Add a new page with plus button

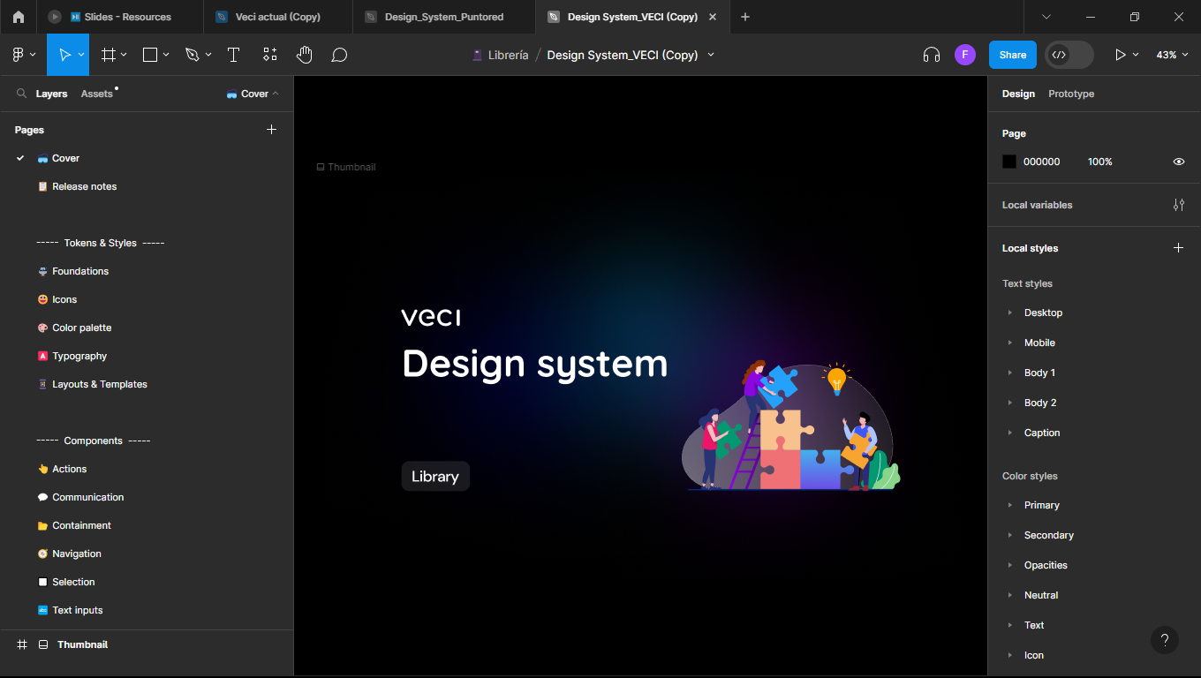click(x=271, y=129)
